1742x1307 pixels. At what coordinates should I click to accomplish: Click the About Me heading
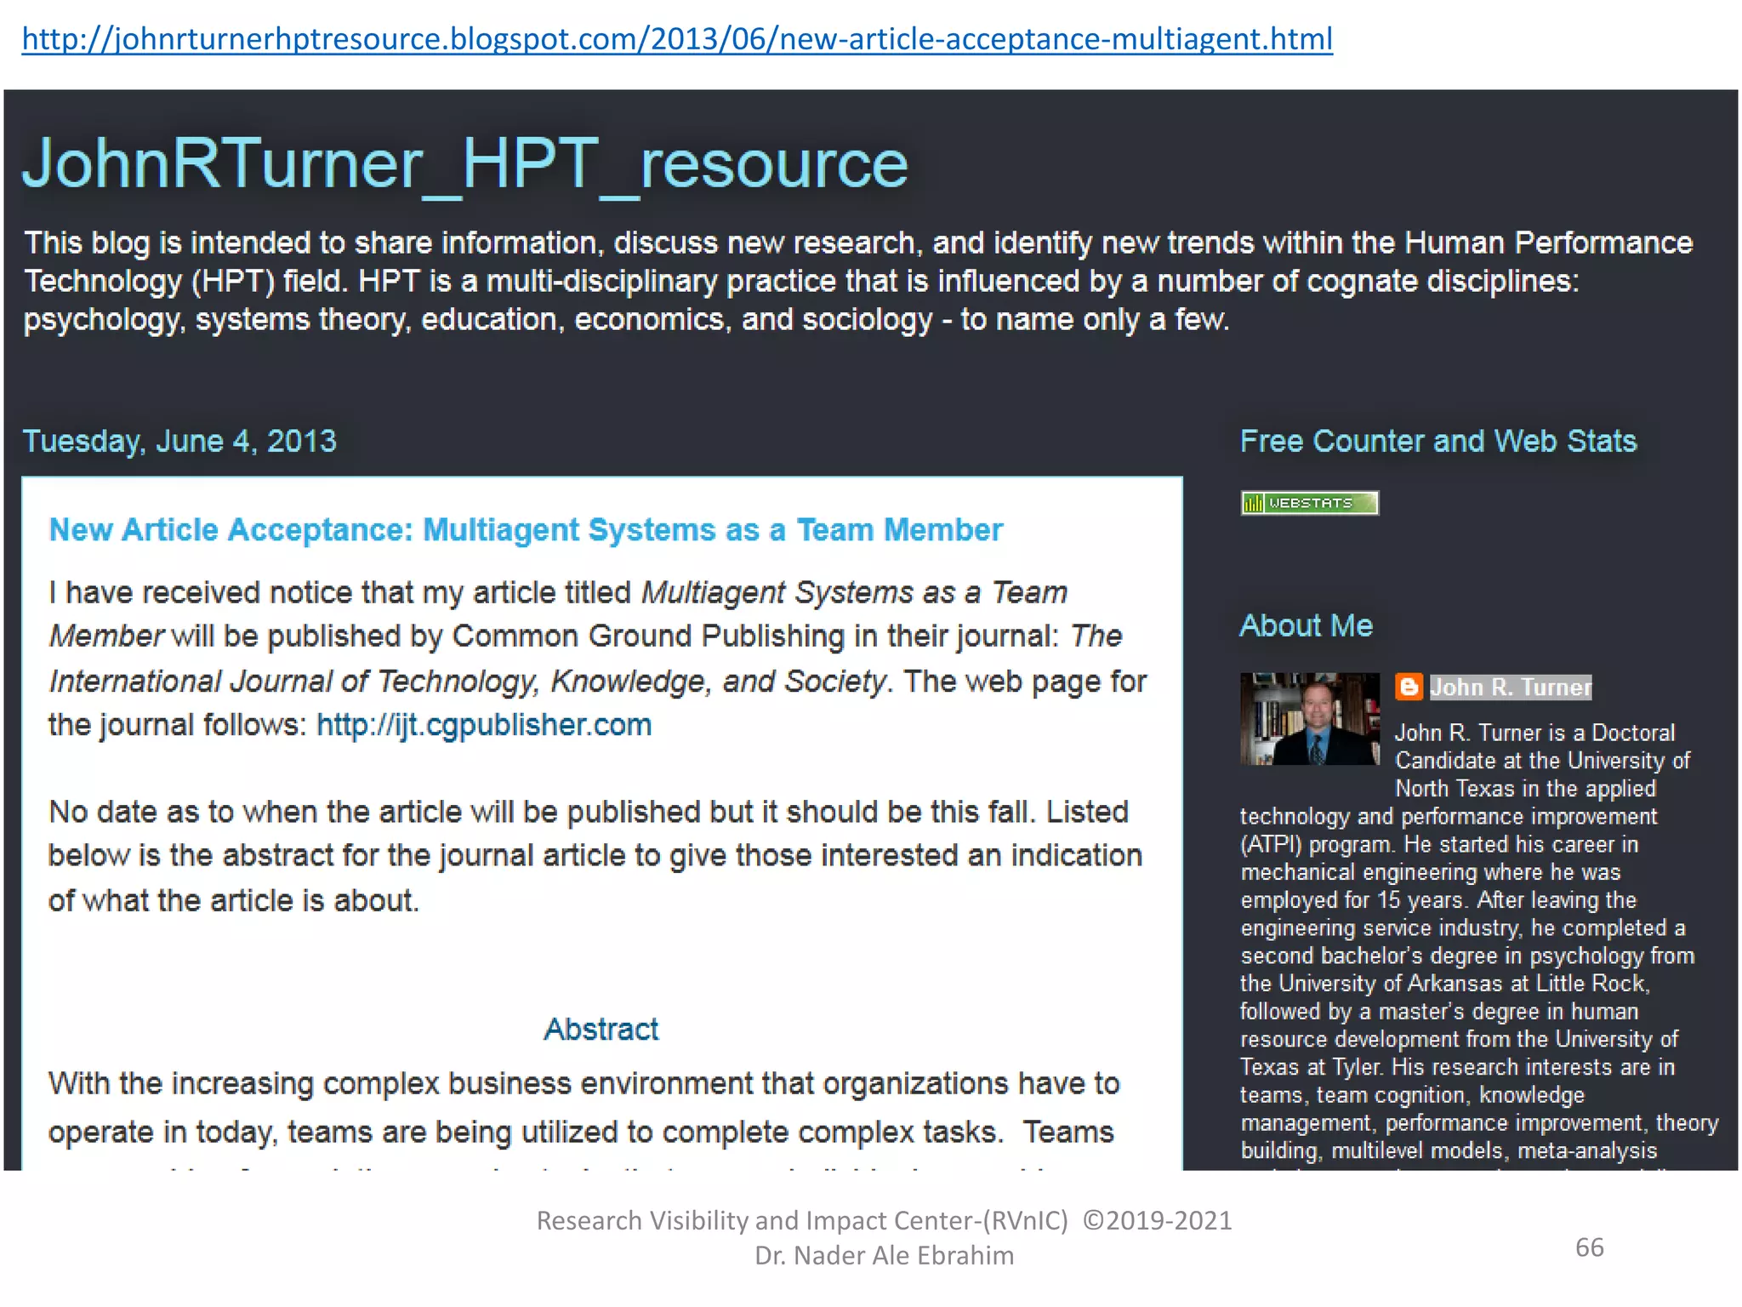tap(1306, 625)
